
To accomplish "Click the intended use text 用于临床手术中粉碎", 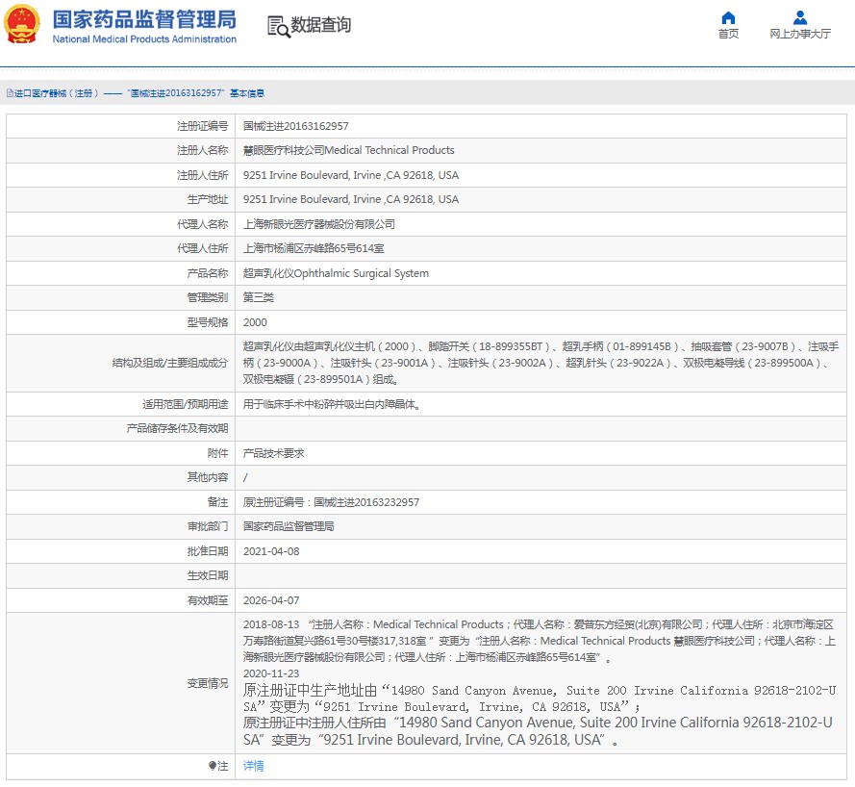I will tap(331, 404).
